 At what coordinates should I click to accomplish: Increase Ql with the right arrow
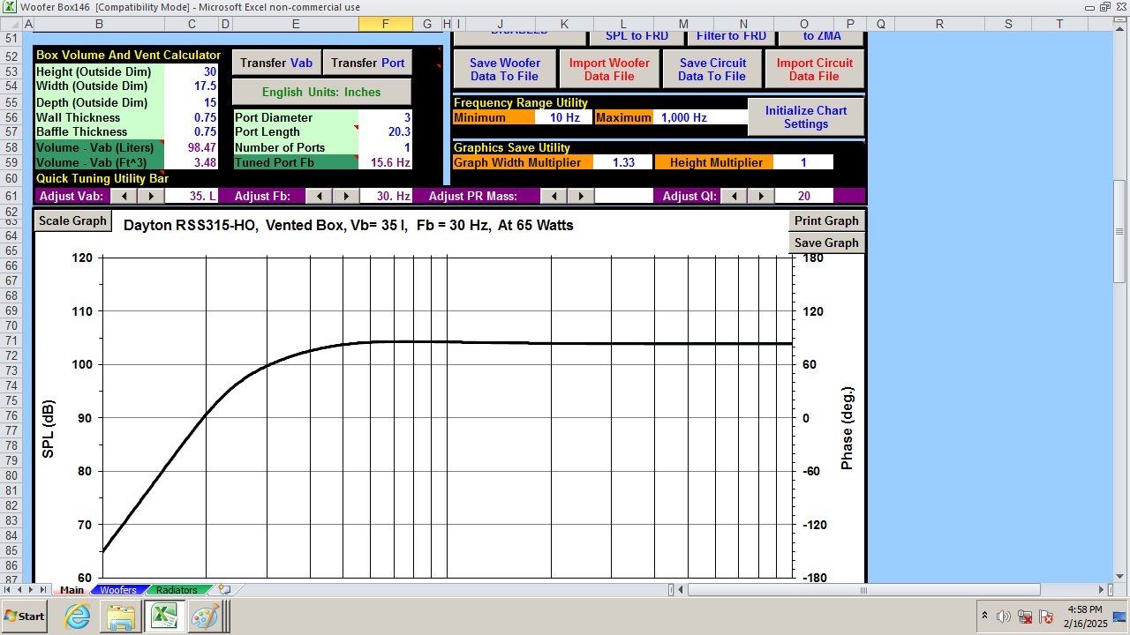click(759, 197)
